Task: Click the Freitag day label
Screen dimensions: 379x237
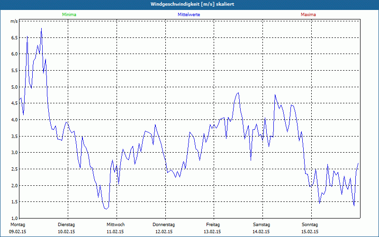Action: 213,225
